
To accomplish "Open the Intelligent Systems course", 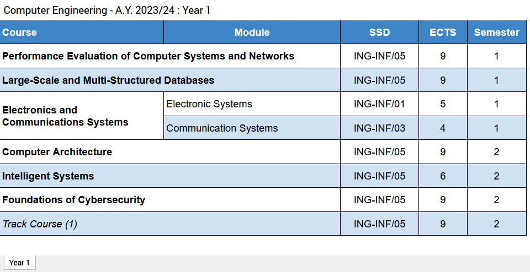I will 48,176.
